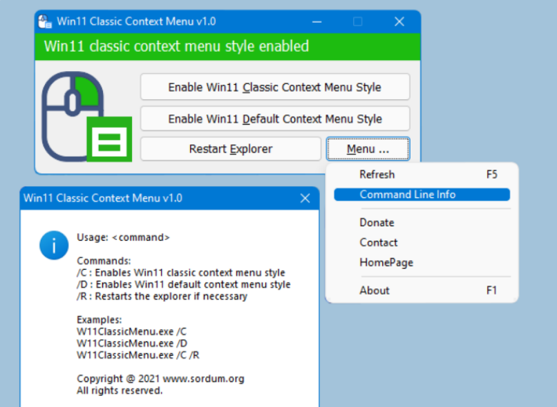Open the Contact menu item

click(x=378, y=242)
